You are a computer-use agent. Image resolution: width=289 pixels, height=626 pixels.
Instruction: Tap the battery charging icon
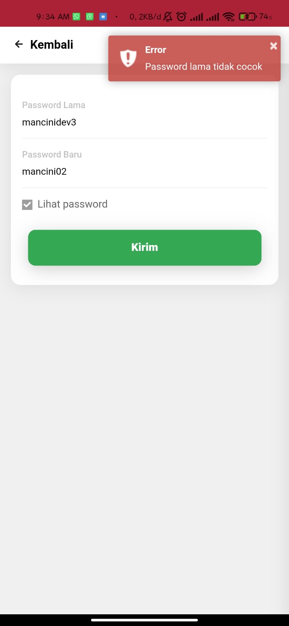click(x=247, y=17)
